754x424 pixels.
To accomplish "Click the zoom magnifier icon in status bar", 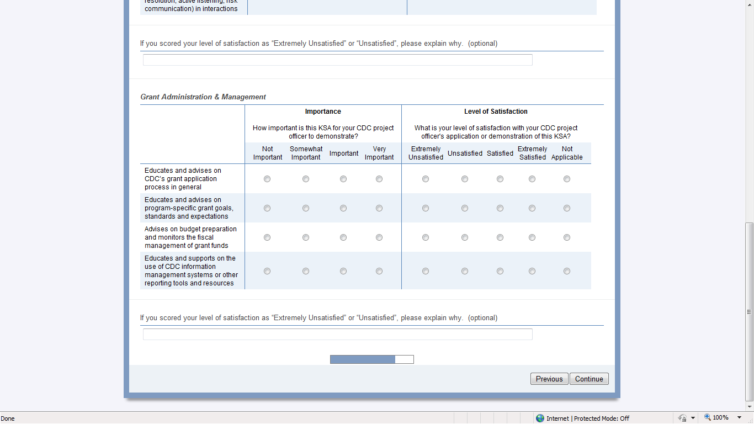I will 707,418.
